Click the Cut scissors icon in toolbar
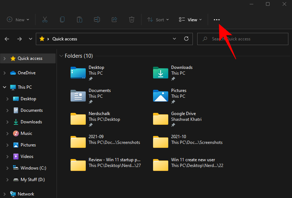The width and height of the screenshot is (292, 198). point(45,20)
